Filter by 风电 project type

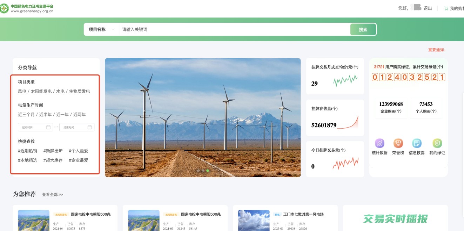click(x=22, y=91)
